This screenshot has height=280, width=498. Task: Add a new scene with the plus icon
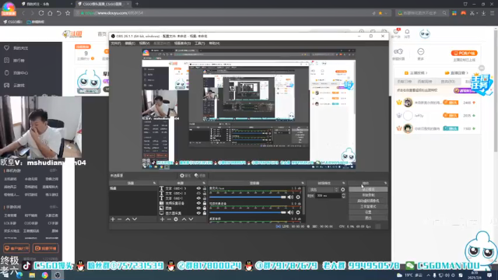pyautogui.click(x=112, y=219)
